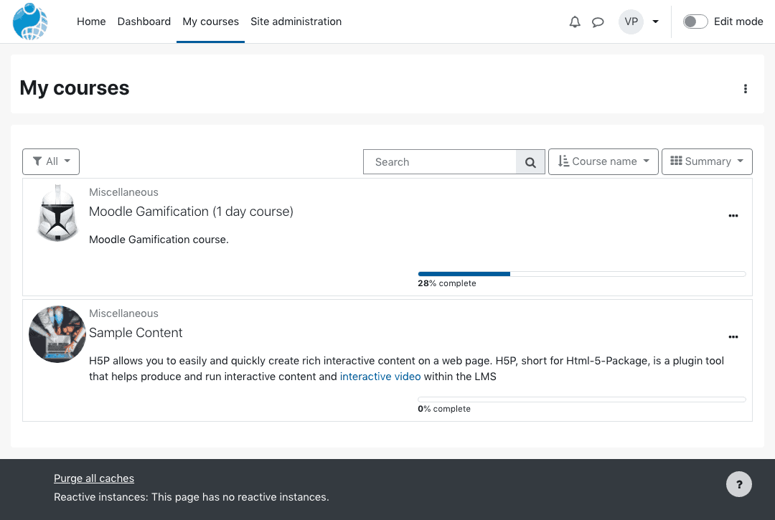The image size is (775, 520).
Task: Open the Summary display dropdown
Action: [707, 161]
